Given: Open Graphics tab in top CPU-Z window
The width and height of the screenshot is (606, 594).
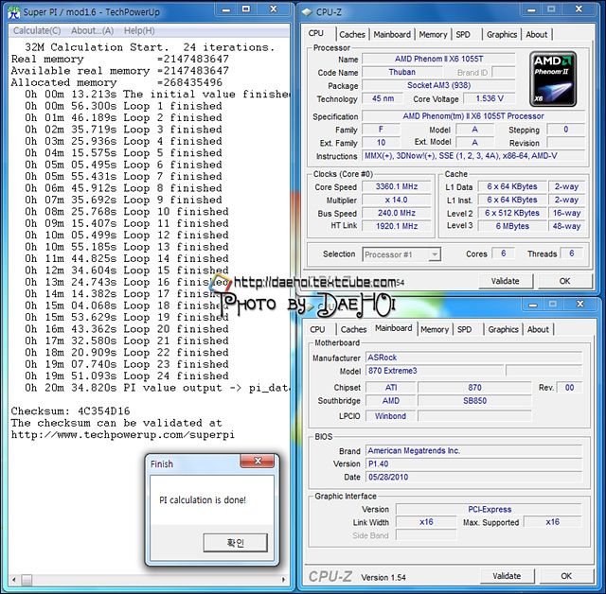Looking at the screenshot, I should pos(502,34).
